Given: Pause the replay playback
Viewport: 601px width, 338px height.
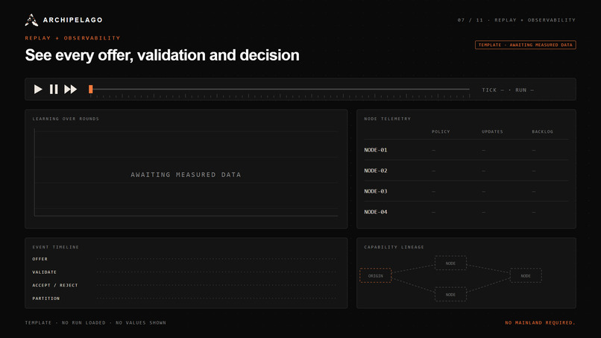Looking at the screenshot, I should [54, 90].
